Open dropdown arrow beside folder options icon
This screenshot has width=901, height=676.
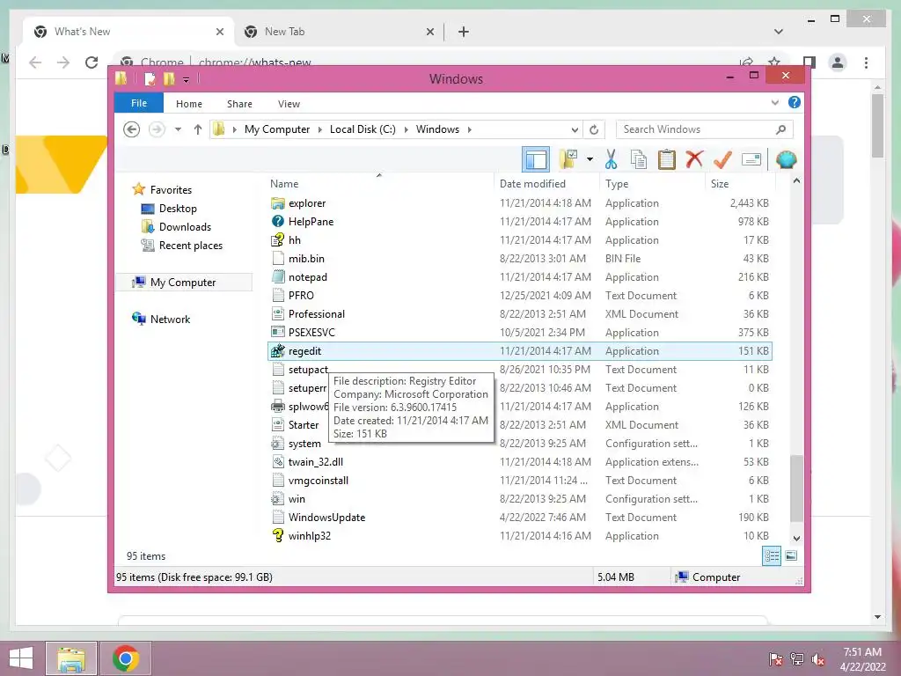(x=590, y=159)
